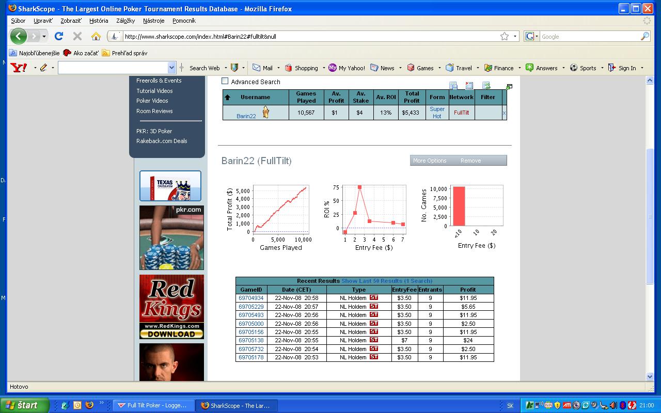The height and width of the screenshot is (413, 661).
Task: Expand the News button dropdown arrow
Action: click(x=400, y=68)
